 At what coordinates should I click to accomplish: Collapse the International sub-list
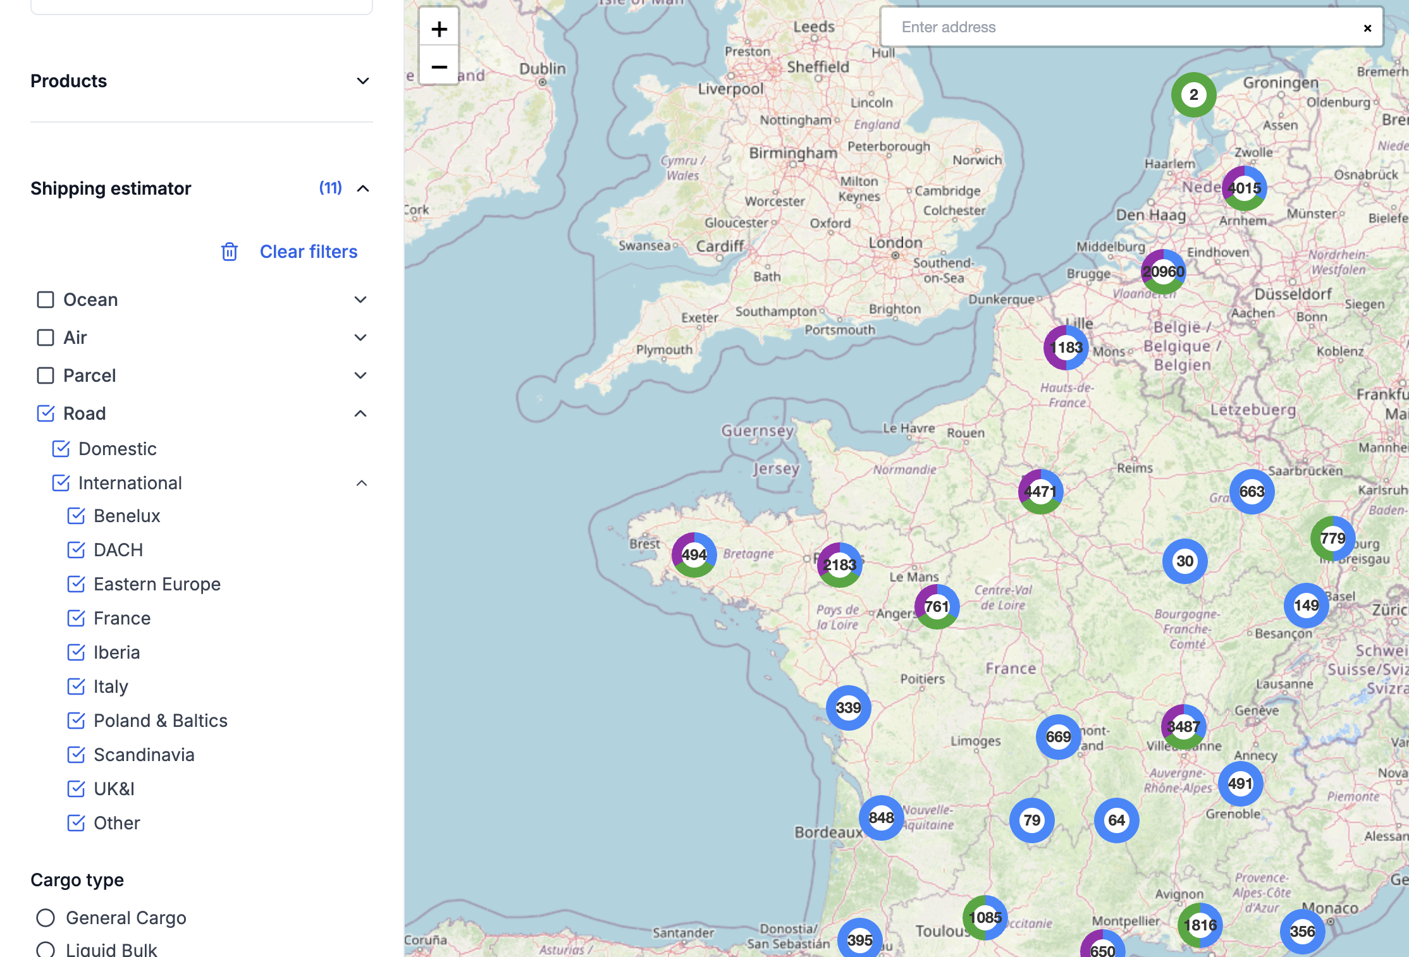(x=361, y=483)
